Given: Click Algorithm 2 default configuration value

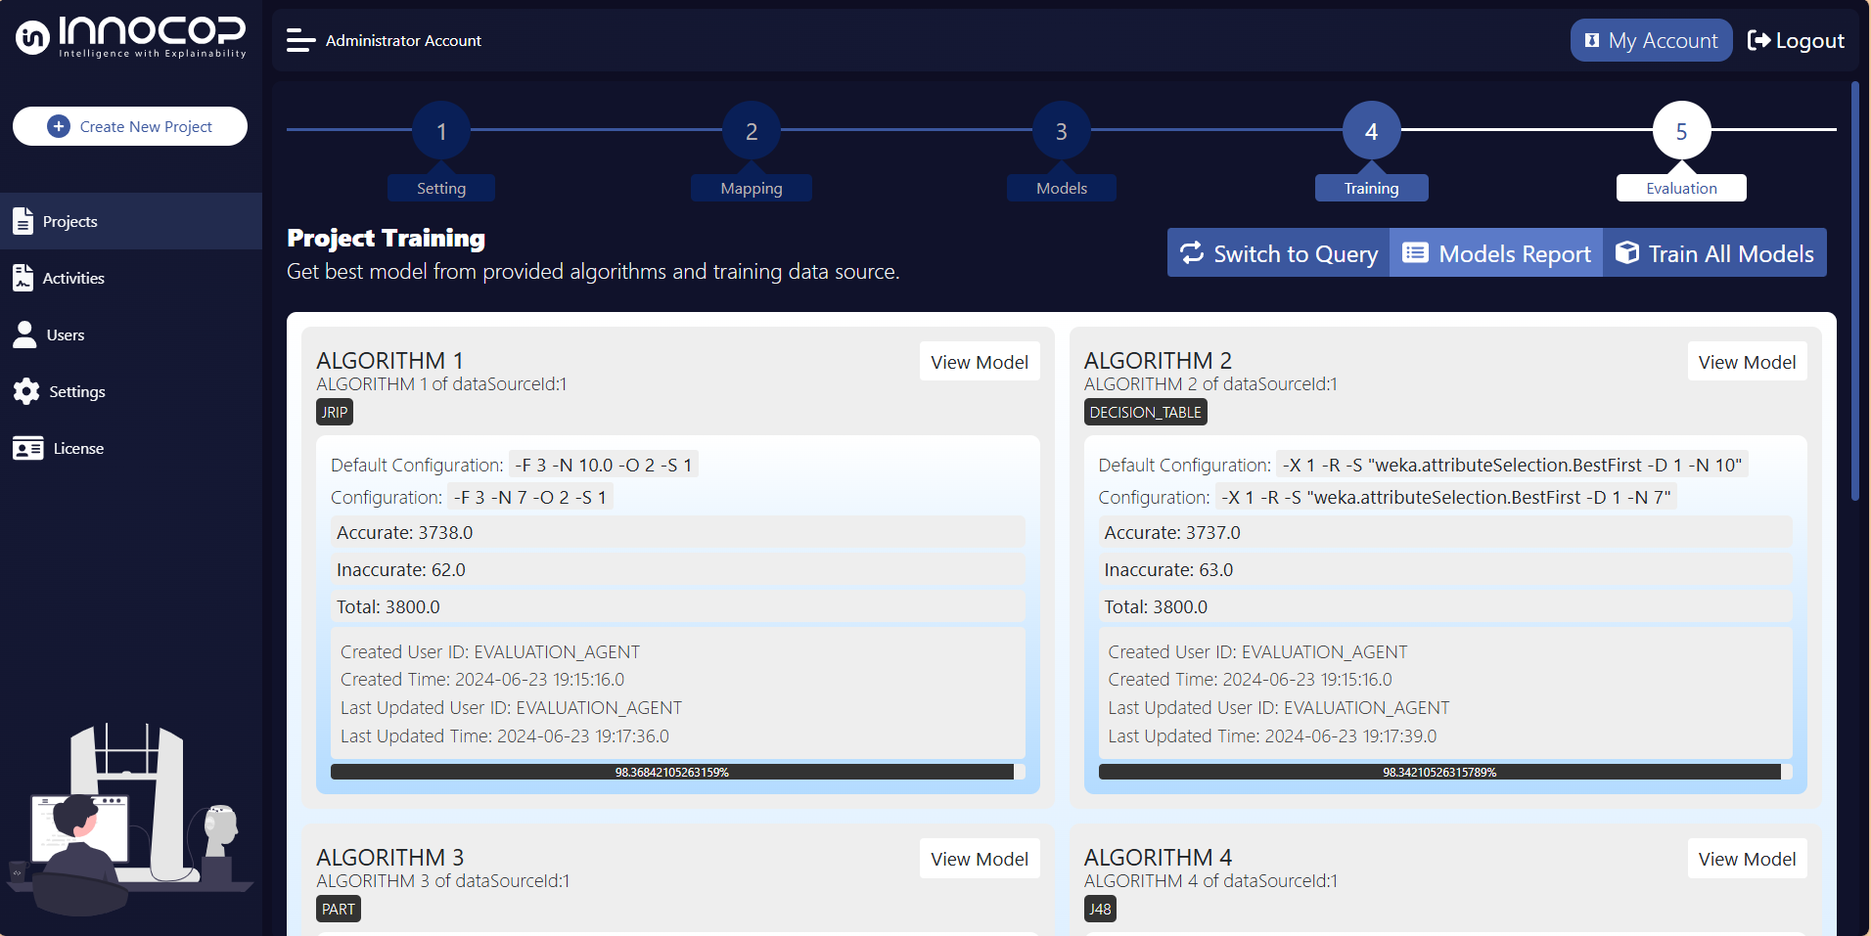Looking at the screenshot, I should [x=1512, y=465].
